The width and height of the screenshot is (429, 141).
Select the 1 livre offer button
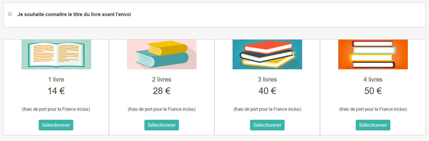pos(56,125)
